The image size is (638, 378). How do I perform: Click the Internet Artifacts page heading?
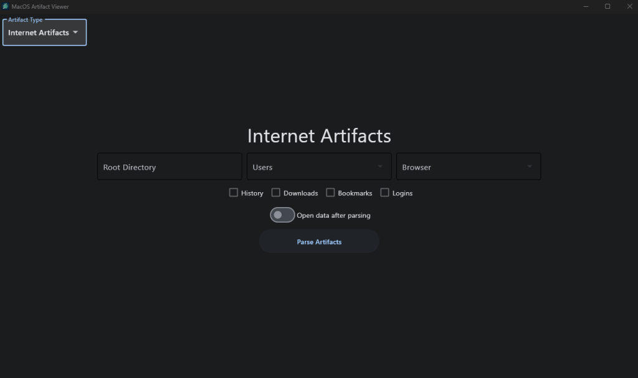(x=319, y=136)
